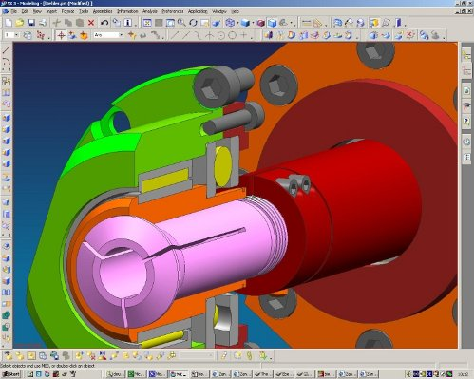Open the Analysis menu
The image size is (474, 379).
coord(150,11)
